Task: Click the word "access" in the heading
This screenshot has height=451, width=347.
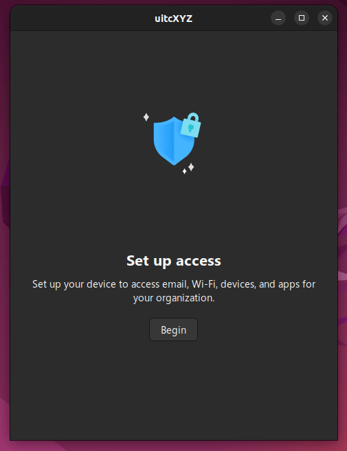Action: (x=199, y=261)
